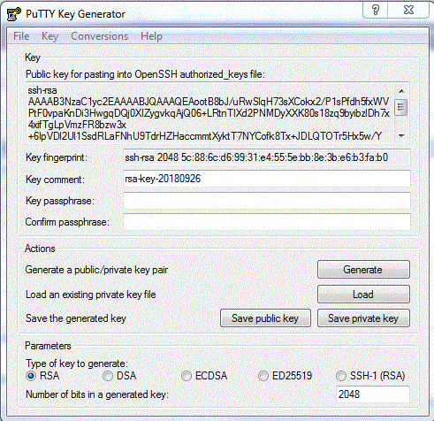The image size is (434, 421).
Task: Click the number of bits field
Action: [x=373, y=394]
